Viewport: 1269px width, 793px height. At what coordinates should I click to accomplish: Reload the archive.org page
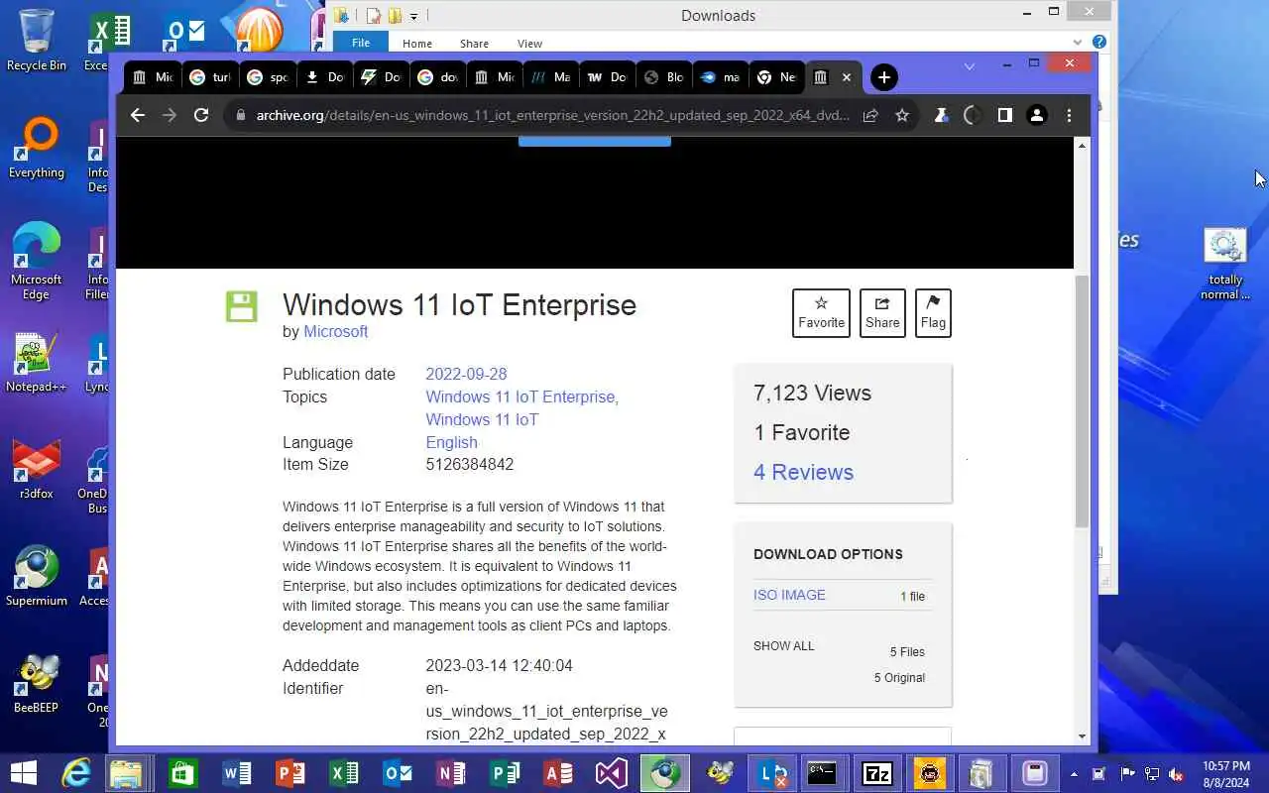pyautogui.click(x=201, y=115)
